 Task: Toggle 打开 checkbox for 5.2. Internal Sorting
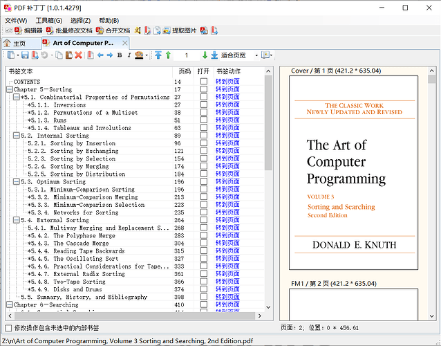[204, 136]
